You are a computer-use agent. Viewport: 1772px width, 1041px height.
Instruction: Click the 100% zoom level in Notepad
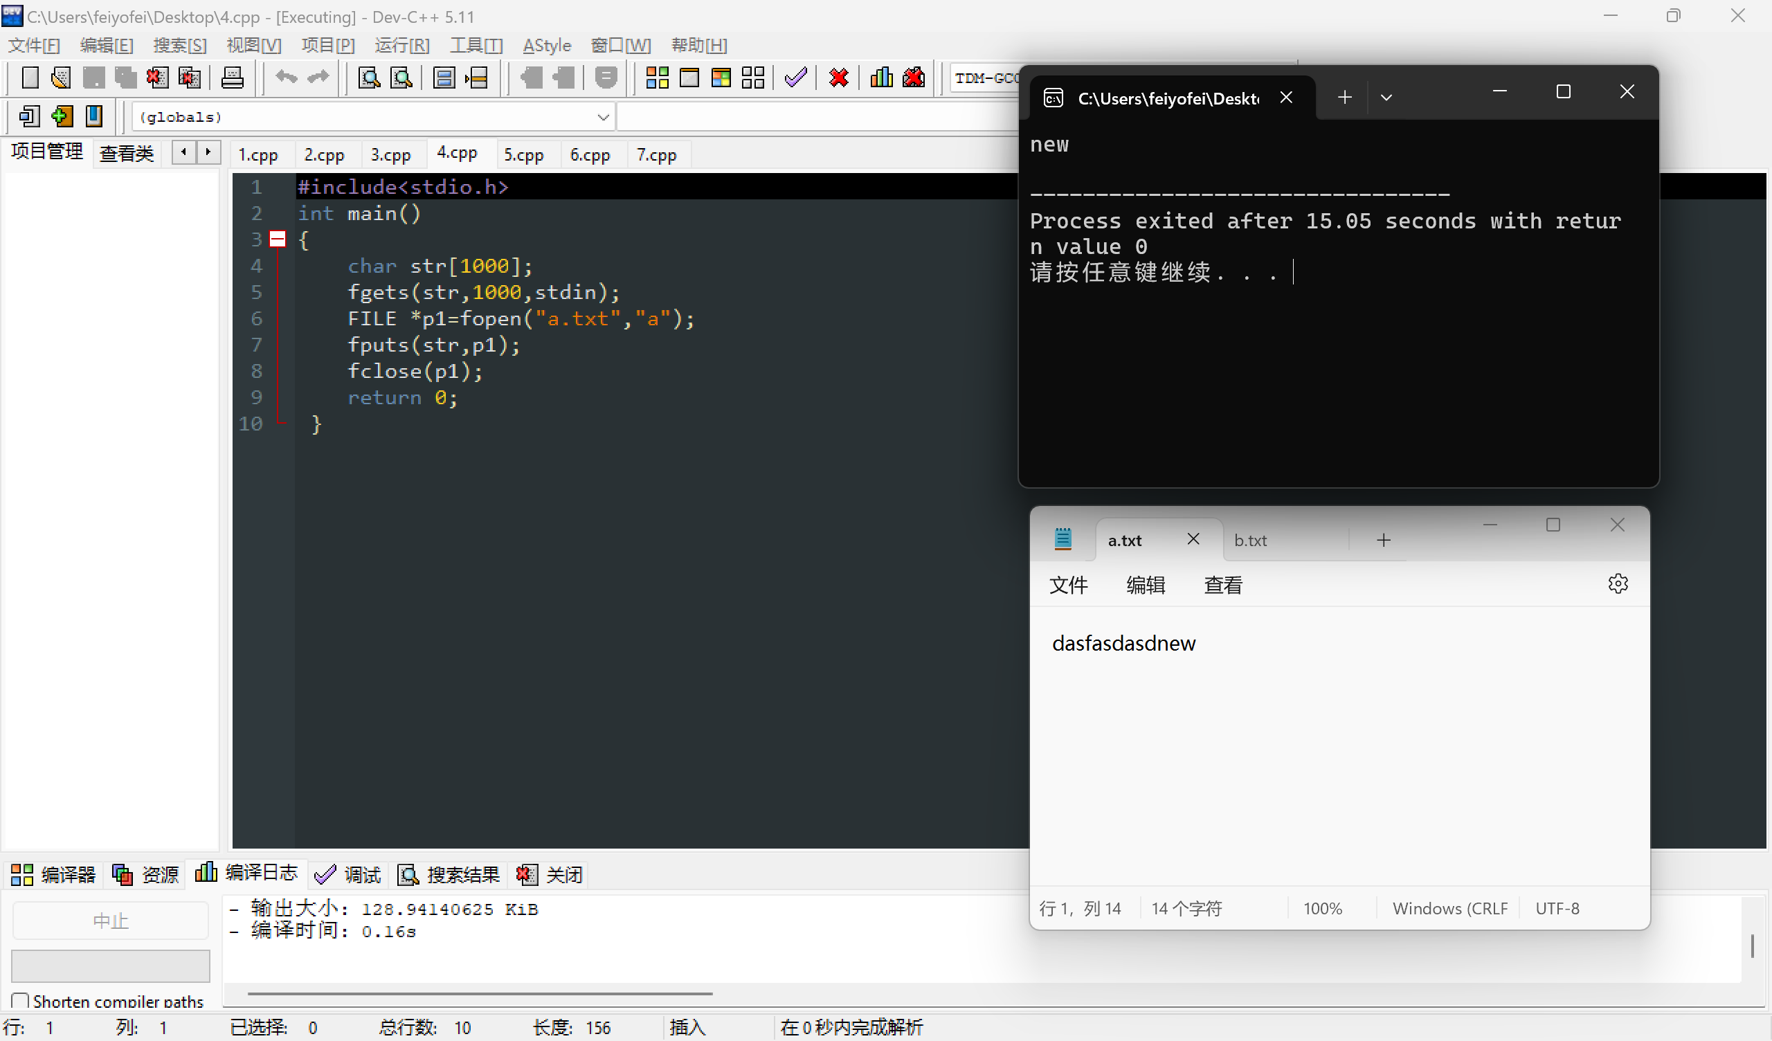[1323, 908]
